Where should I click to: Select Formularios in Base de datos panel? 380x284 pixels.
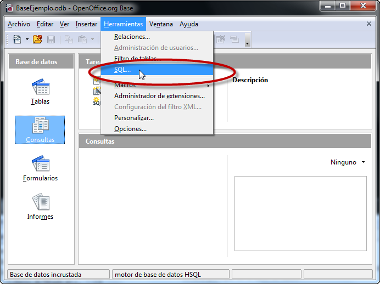click(x=40, y=168)
